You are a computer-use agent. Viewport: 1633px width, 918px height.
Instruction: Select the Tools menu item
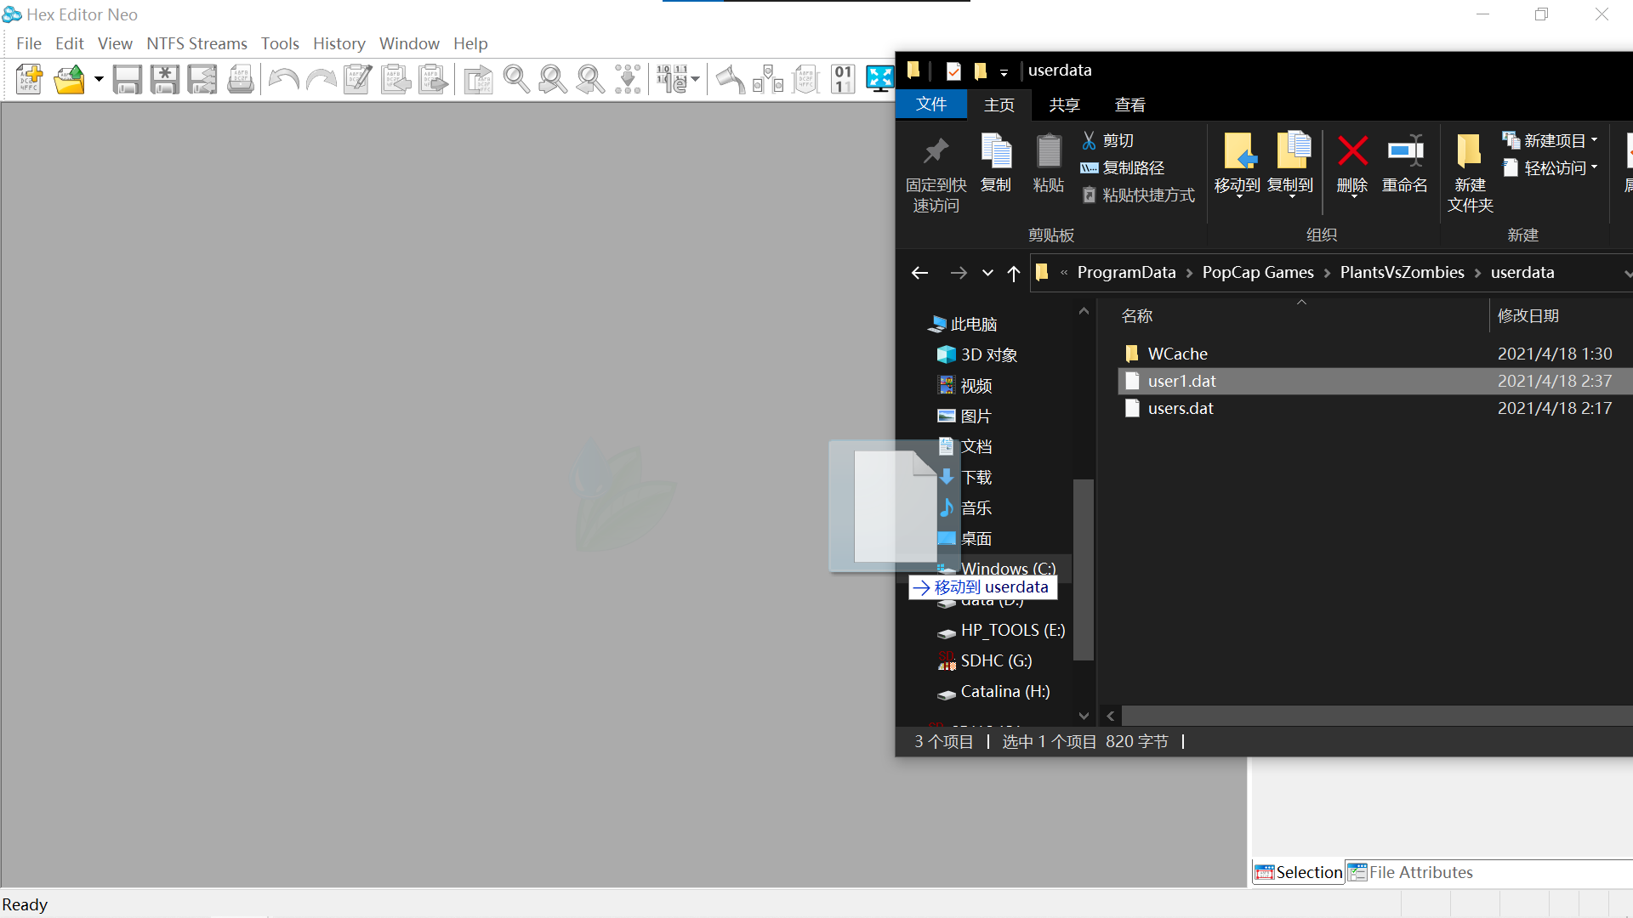pos(277,43)
